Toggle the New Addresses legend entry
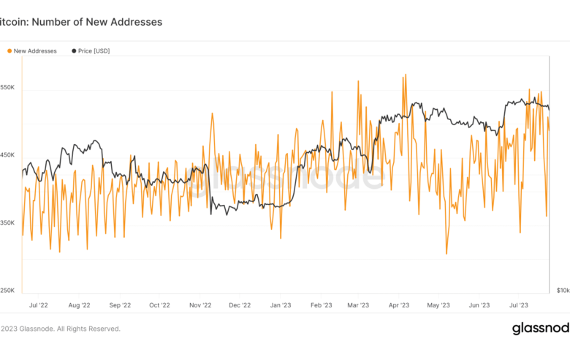The height and width of the screenshot is (344, 570). pos(35,51)
